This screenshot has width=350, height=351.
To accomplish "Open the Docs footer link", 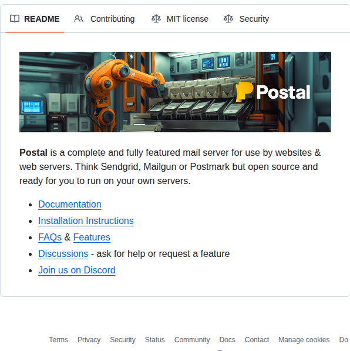I will [227, 340].
